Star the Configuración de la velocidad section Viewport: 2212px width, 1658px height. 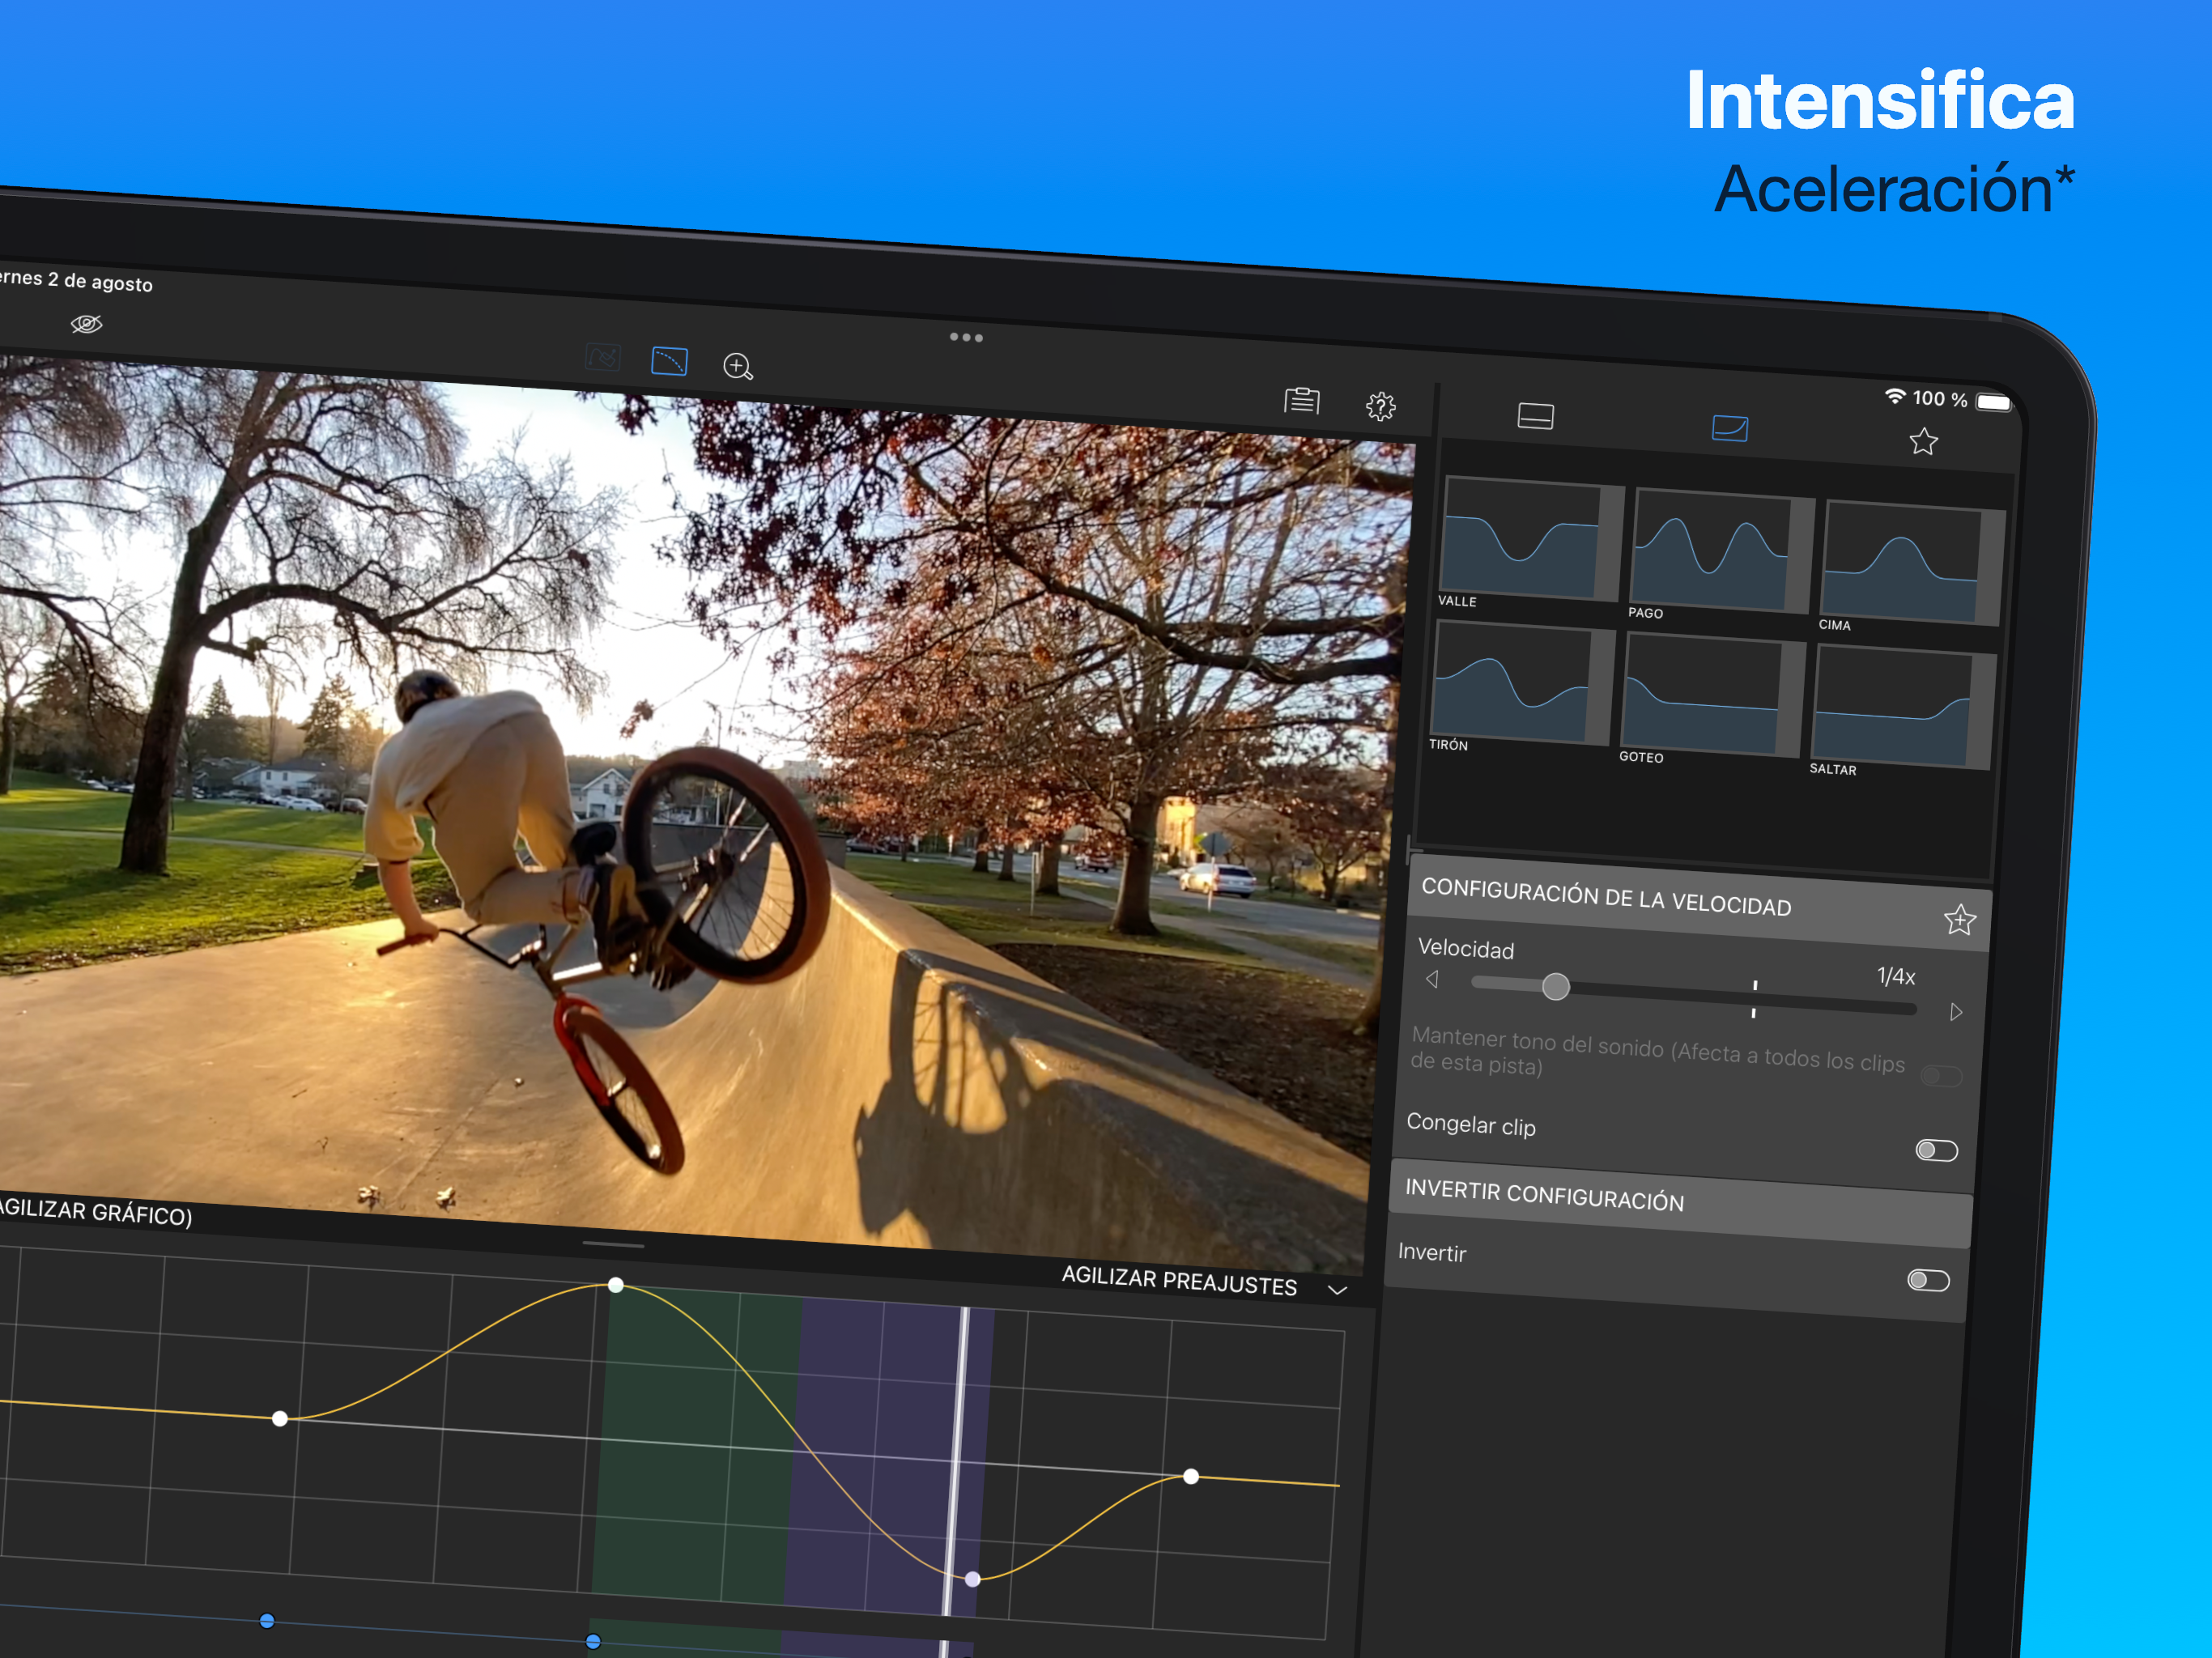coord(1959,920)
